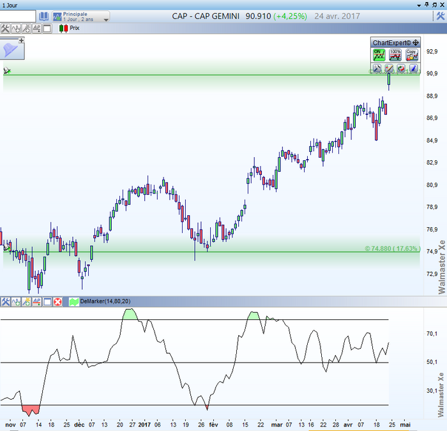Click the alert bell widget
The height and width of the screenshot is (431, 447).
click(10, 50)
